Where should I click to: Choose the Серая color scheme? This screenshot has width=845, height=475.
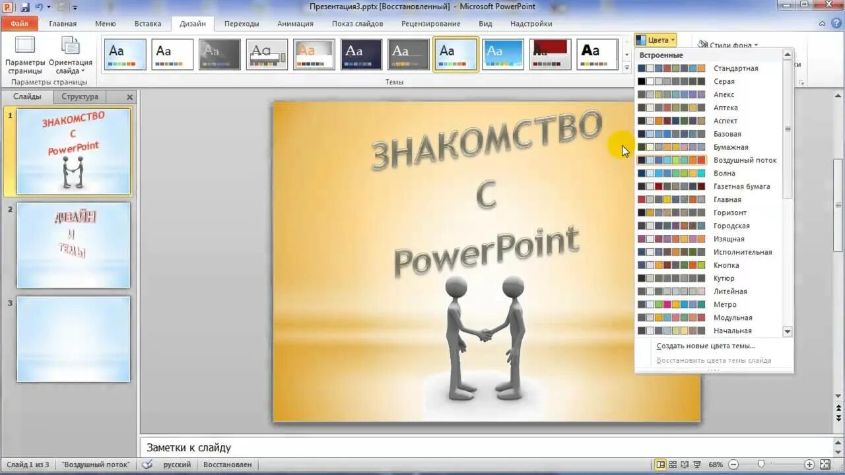(710, 82)
